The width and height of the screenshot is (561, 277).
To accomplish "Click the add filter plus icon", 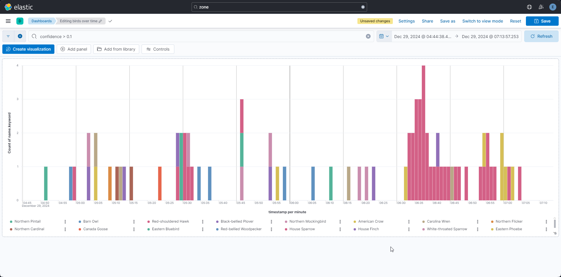I will [x=20, y=36].
